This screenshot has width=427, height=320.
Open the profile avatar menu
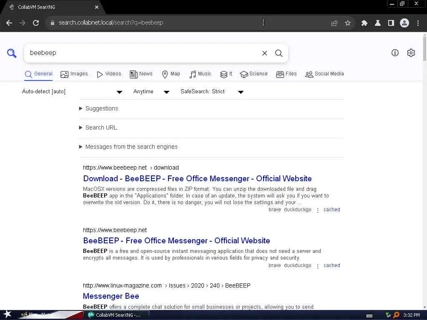tap(404, 23)
